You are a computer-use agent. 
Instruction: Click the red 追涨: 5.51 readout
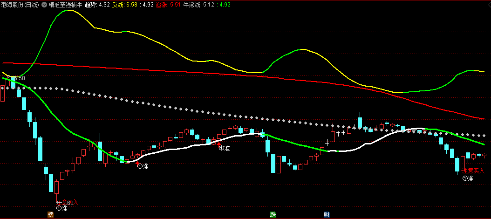click(x=168, y=5)
